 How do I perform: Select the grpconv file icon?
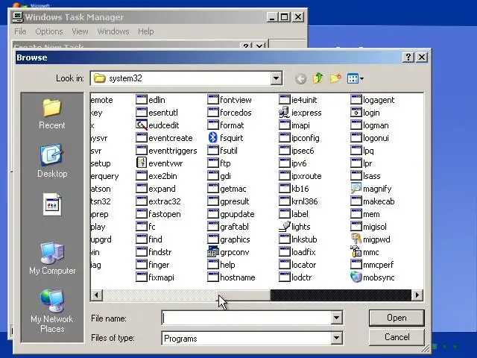(213, 252)
